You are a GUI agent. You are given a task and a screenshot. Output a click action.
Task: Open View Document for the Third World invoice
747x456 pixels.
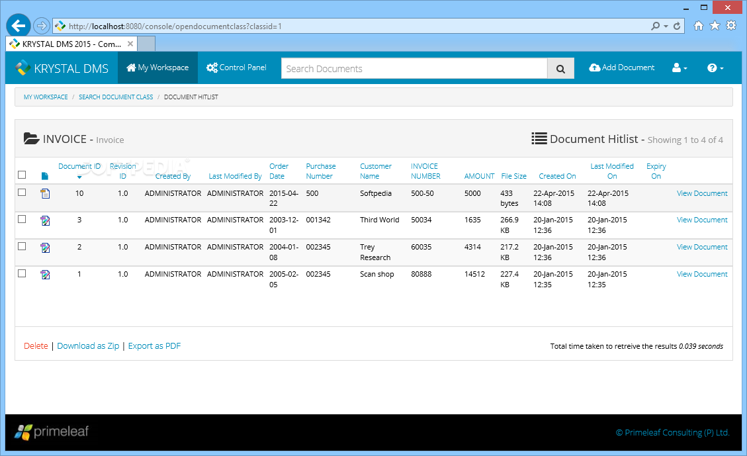coord(702,220)
